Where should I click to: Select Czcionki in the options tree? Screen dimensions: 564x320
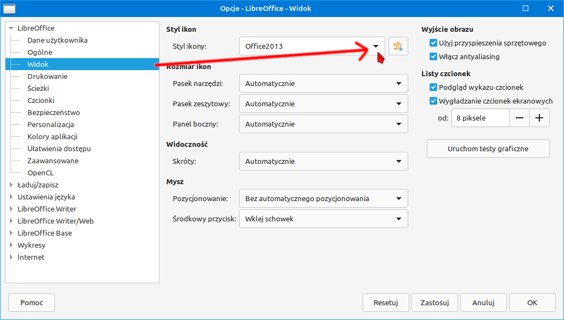coord(41,101)
